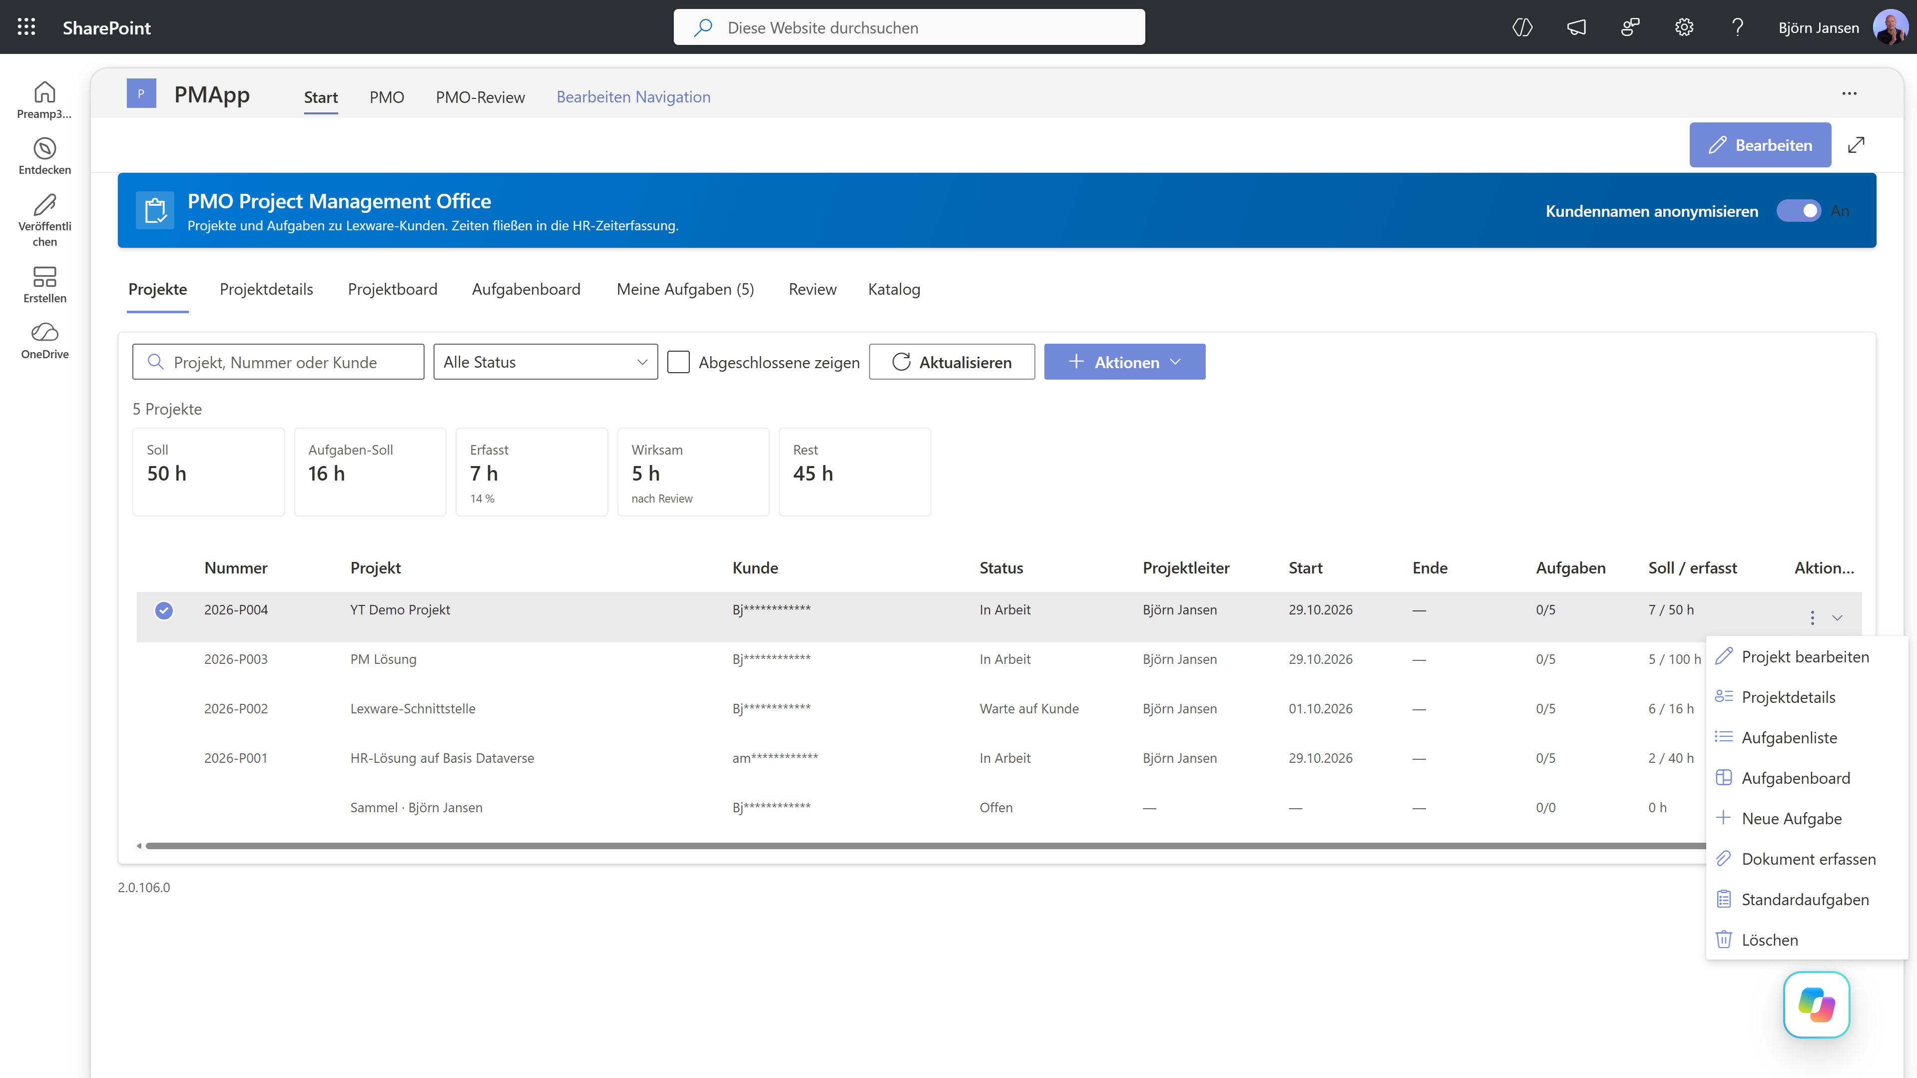Choose Löschen in context menu

pos(1806,940)
